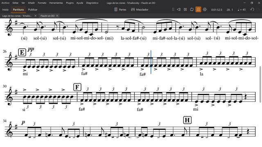This screenshot has width=262, height=147.
Task: Open the Diagnóstico menu
Action: pyautogui.click(x=92, y=3)
